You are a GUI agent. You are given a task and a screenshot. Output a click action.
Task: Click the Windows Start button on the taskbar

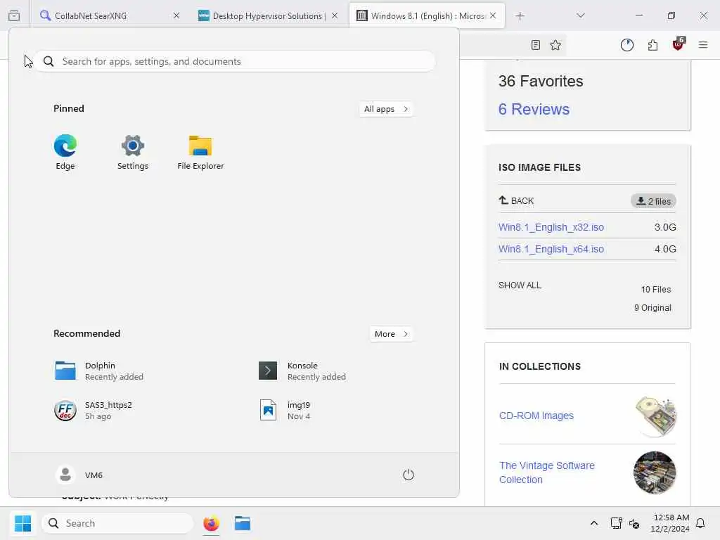[22, 523]
